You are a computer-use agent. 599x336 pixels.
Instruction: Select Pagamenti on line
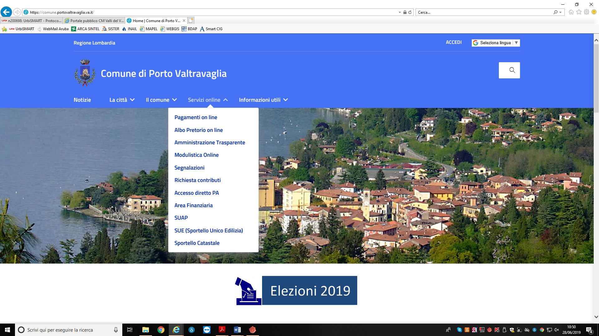pyautogui.click(x=196, y=117)
